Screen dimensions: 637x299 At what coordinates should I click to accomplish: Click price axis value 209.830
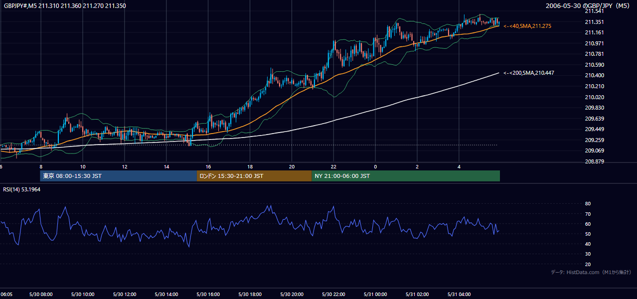coord(594,108)
